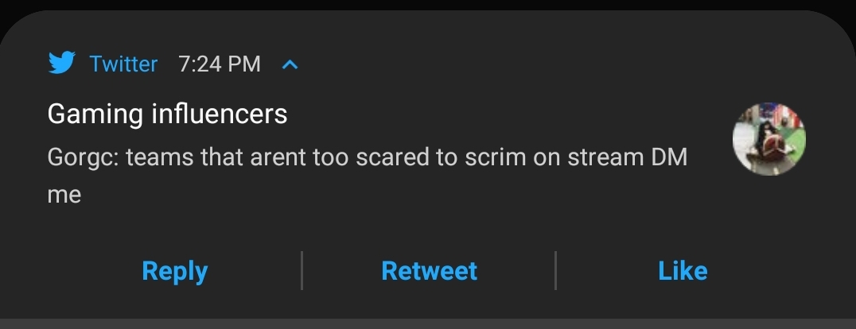
Task: Retweet the scrim tweet
Action: pos(429,271)
